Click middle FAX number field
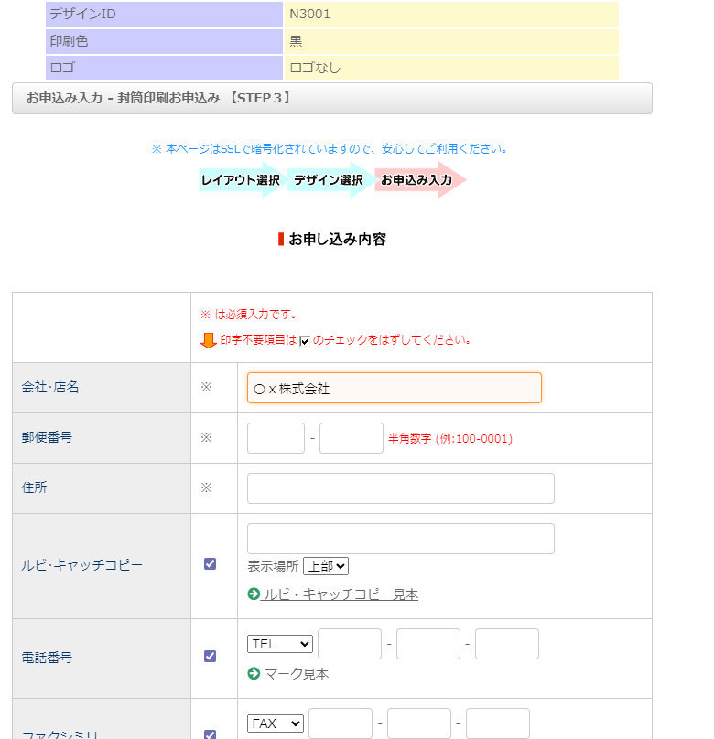 [419, 723]
